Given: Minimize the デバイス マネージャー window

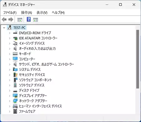Looking at the screenshot, I should click(x=107, y=5).
